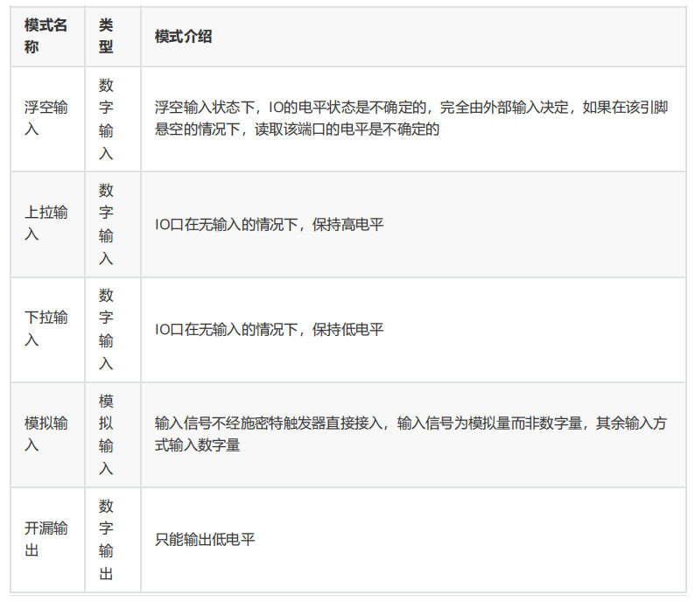This screenshot has width=695, height=602.
Task: Click 模拟输入 type cell in 模拟输入 row
Action: pyautogui.click(x=113, y=435)
